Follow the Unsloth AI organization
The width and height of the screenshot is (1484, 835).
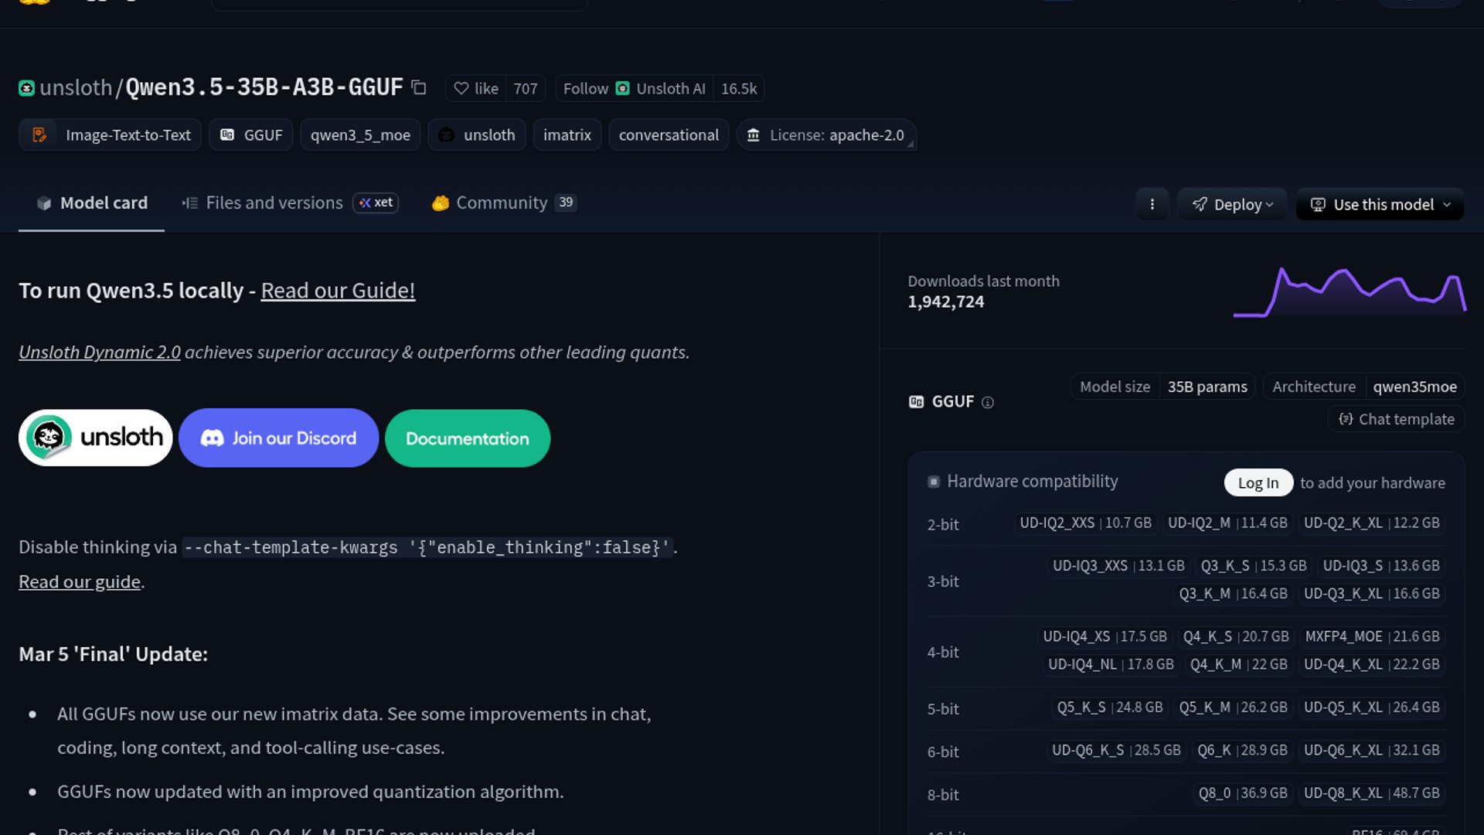pos(585,88)
